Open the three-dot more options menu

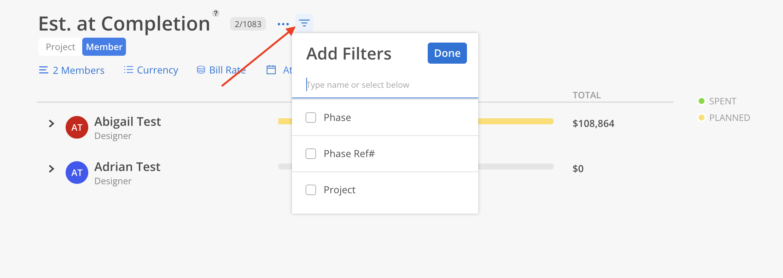[x=283, y=24]
